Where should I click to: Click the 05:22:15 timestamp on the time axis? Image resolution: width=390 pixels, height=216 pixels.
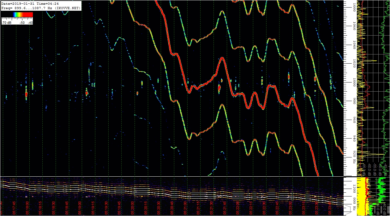pos(251,208)
